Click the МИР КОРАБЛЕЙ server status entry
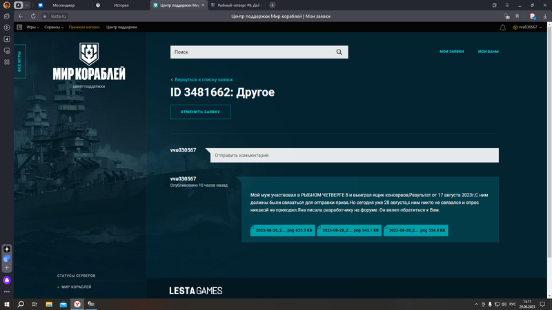 point(75,287)
